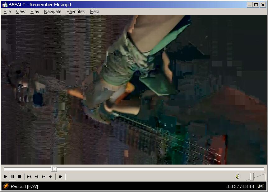The height and width of the screenshot is (192, 268).
Task: Rewind the video
Action: pyautogui.click(x=36, y=177)
